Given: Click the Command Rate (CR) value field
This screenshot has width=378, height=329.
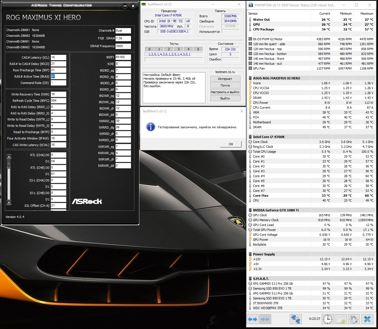Looking at the screenshot, I should (58, 83).
